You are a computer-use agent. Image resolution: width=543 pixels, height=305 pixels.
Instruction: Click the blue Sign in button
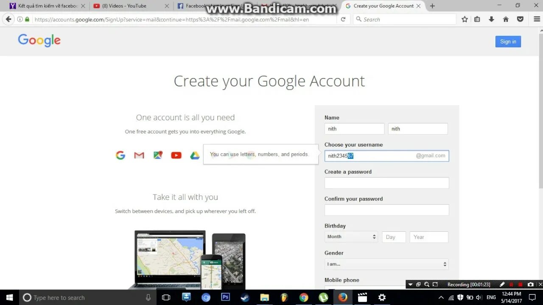pos(508,42)
